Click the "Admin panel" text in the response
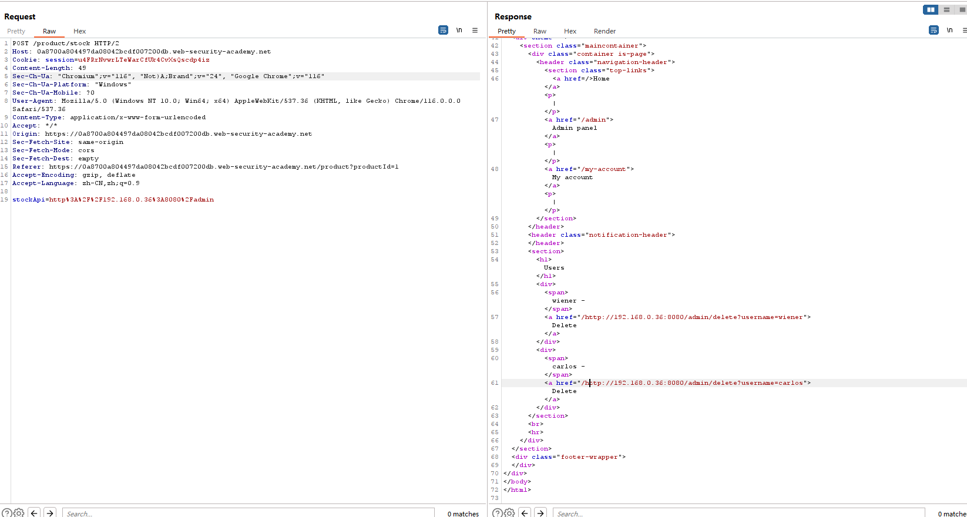Image resolution: width=967 pixels, height=517 pixels. tap(575, 128)
